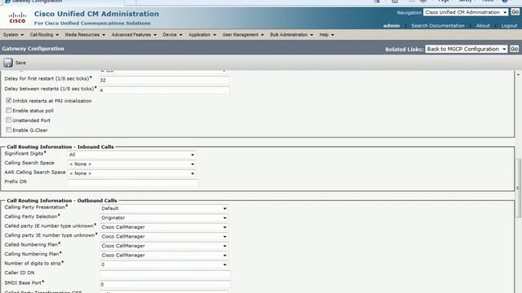The image size is (522, 293).
Task: Click the SMDI Base Port field
Action: click(165, 284)
